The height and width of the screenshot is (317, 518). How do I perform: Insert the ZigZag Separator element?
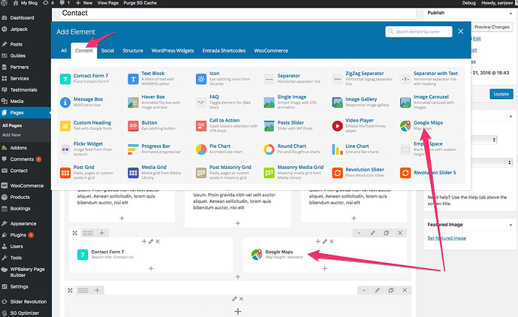tap(363, 78)
